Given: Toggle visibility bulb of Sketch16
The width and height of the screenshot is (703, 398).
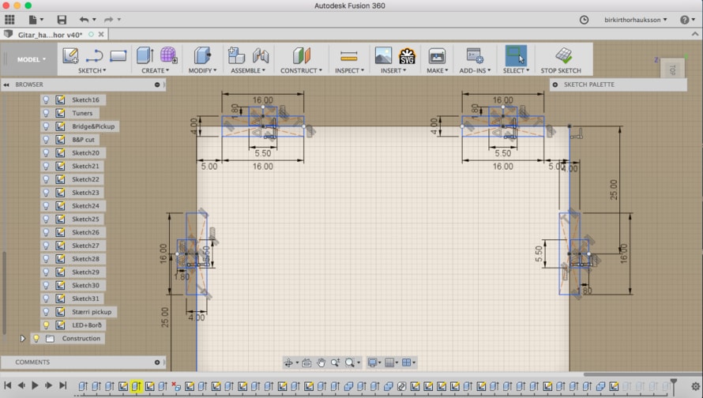Looking at the screenshot, I should tap(46, 99).
